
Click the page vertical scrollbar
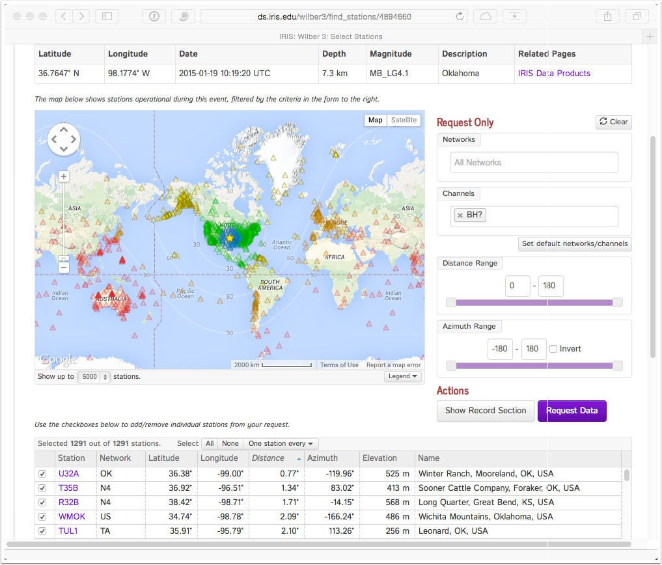click(653, 247)
